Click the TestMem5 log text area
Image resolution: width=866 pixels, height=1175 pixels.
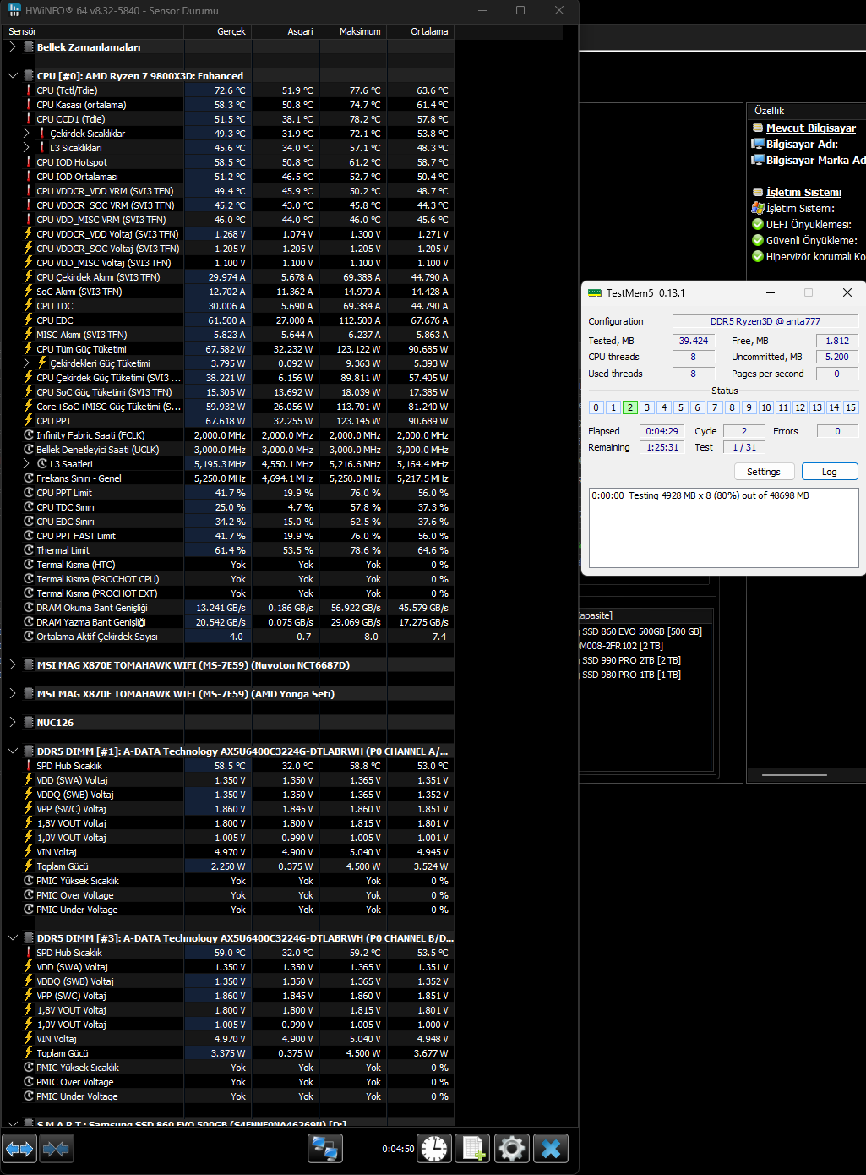click(723, 527)
